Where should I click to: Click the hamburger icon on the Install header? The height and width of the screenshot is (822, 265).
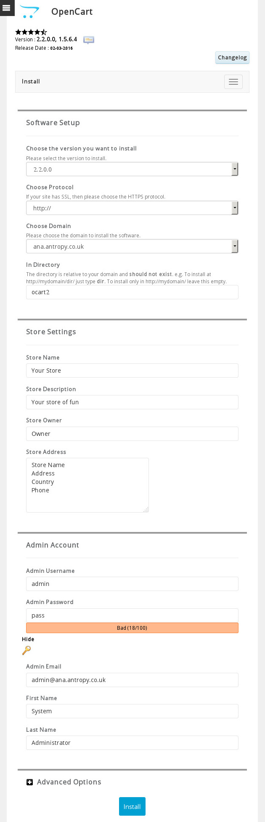(233, 82)
